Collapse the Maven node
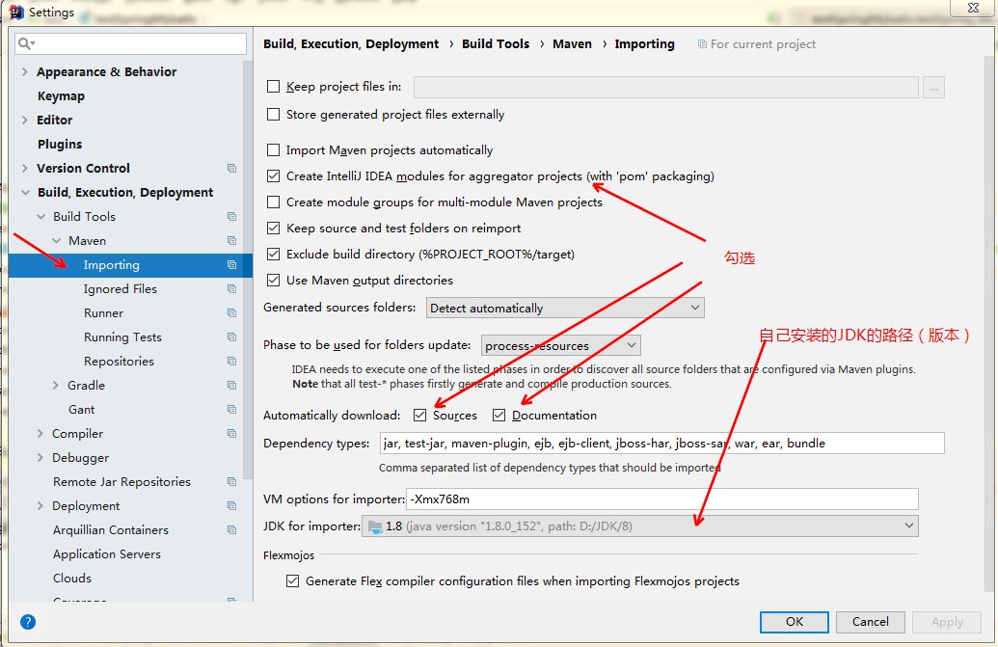 [x=56, y=240]
